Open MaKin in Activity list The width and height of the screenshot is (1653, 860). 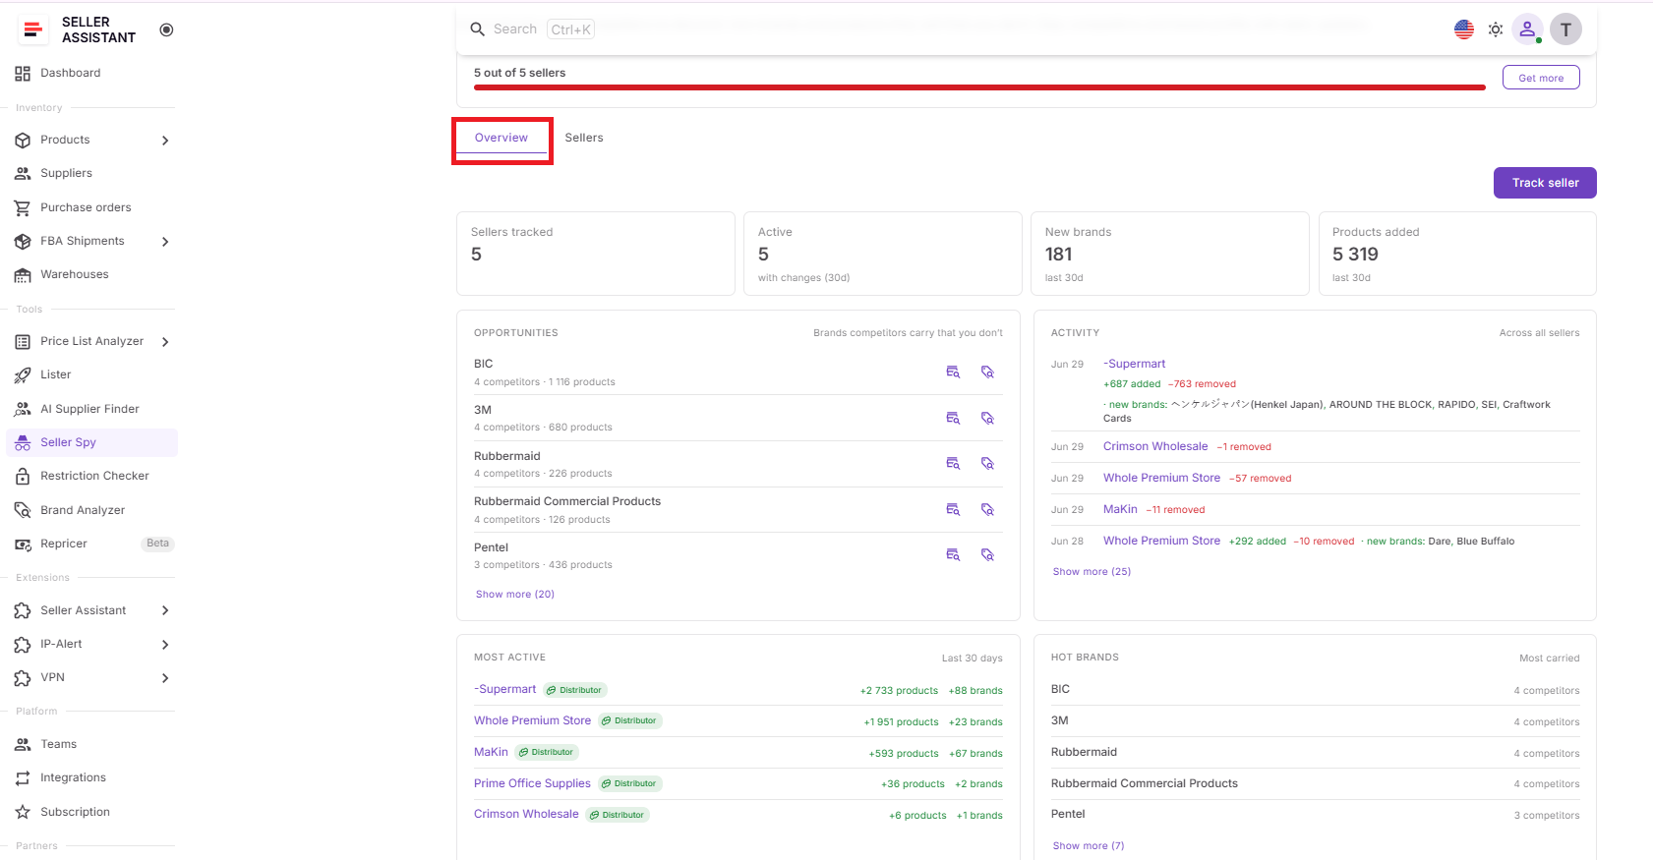tap(1120, 510)
